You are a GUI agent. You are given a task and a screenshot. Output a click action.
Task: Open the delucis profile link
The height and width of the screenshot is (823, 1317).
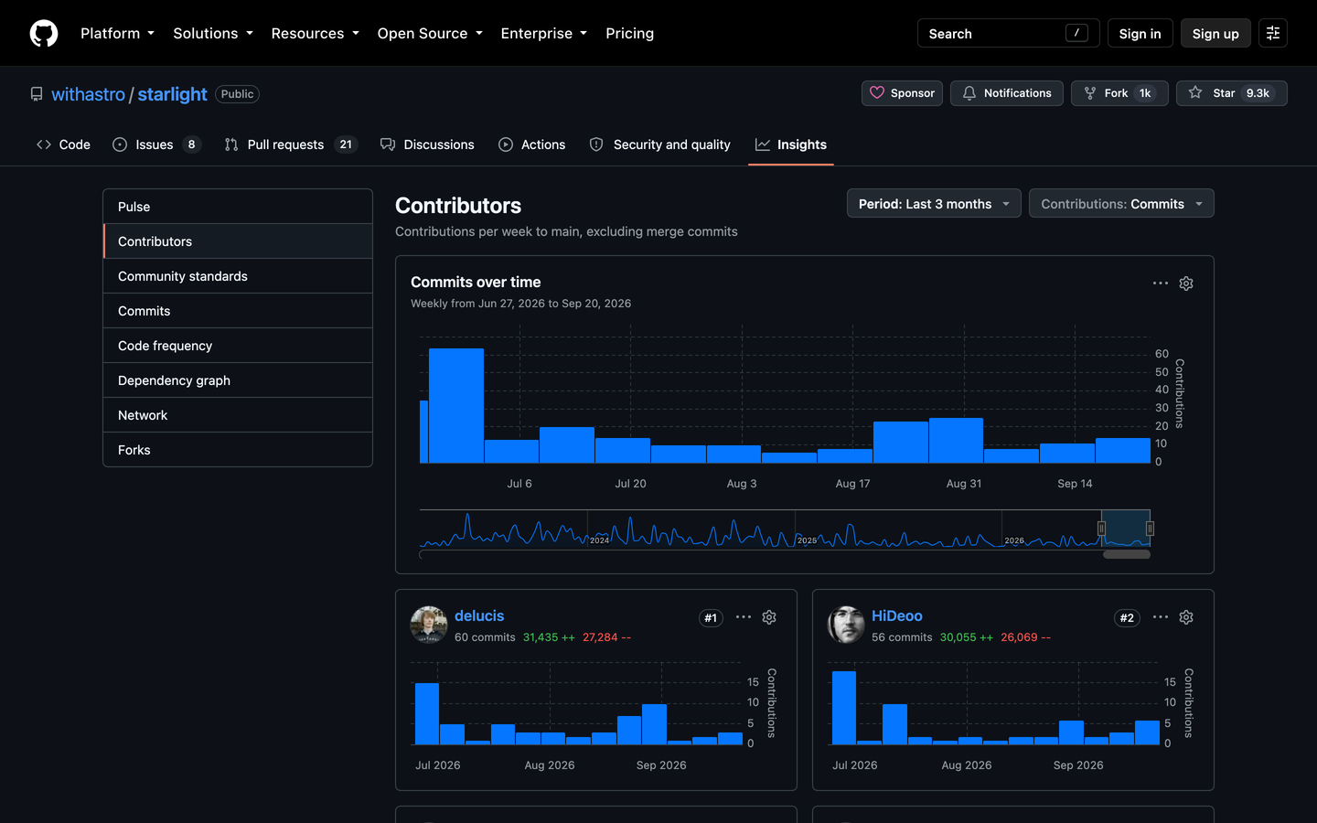479,616
